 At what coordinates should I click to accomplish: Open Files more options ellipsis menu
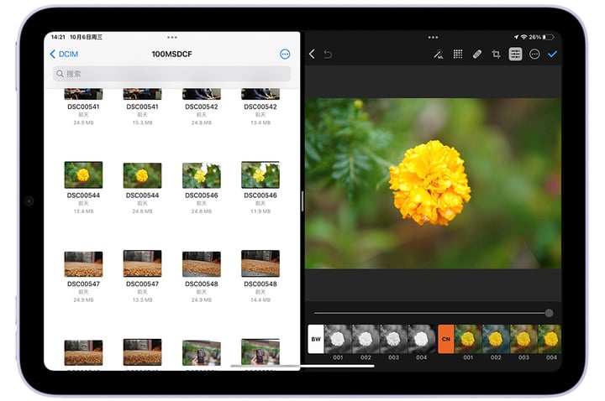pyautogui.click(x=285, y=55)
